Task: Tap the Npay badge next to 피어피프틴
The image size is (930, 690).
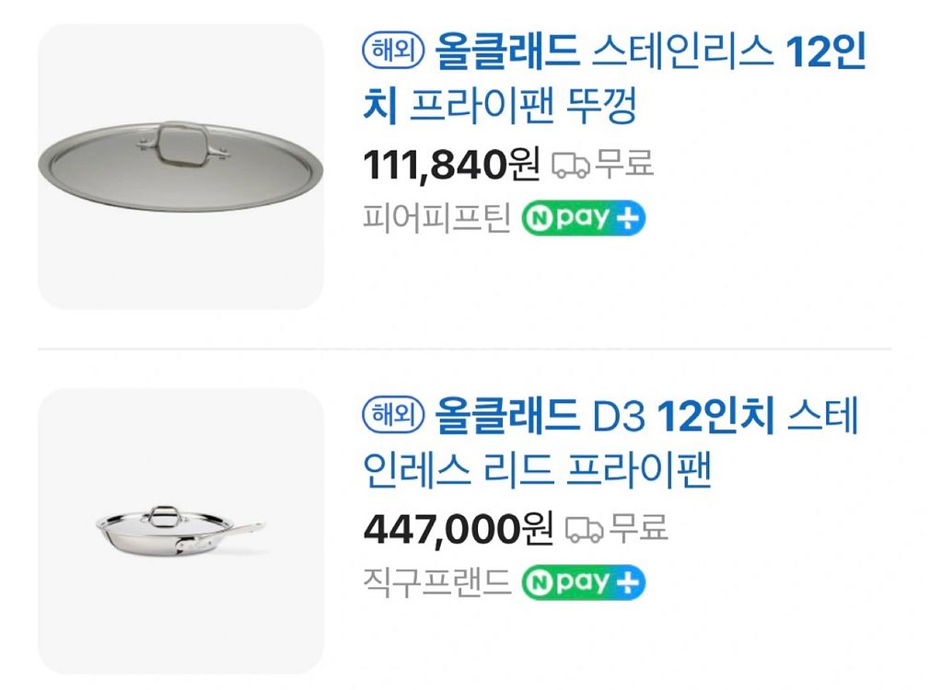Action: [584, 219]
